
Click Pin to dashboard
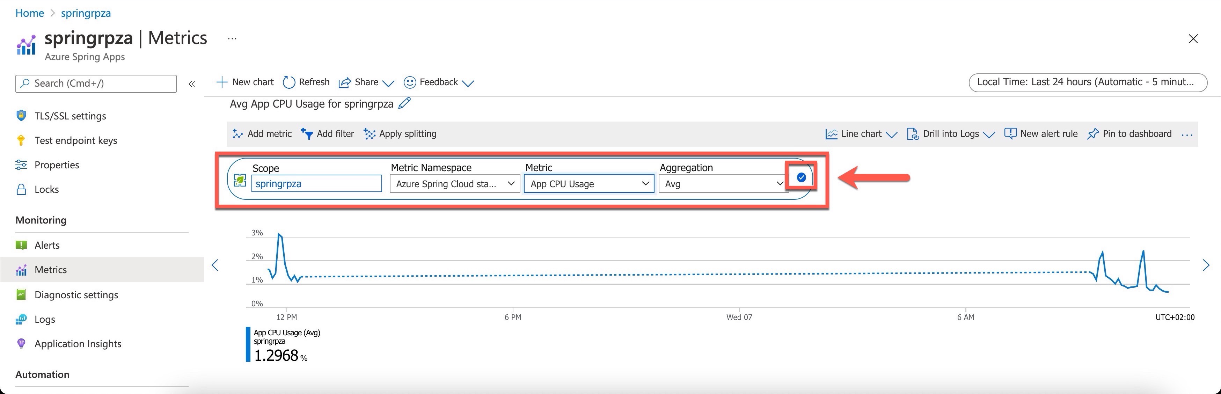point(1129,134)
